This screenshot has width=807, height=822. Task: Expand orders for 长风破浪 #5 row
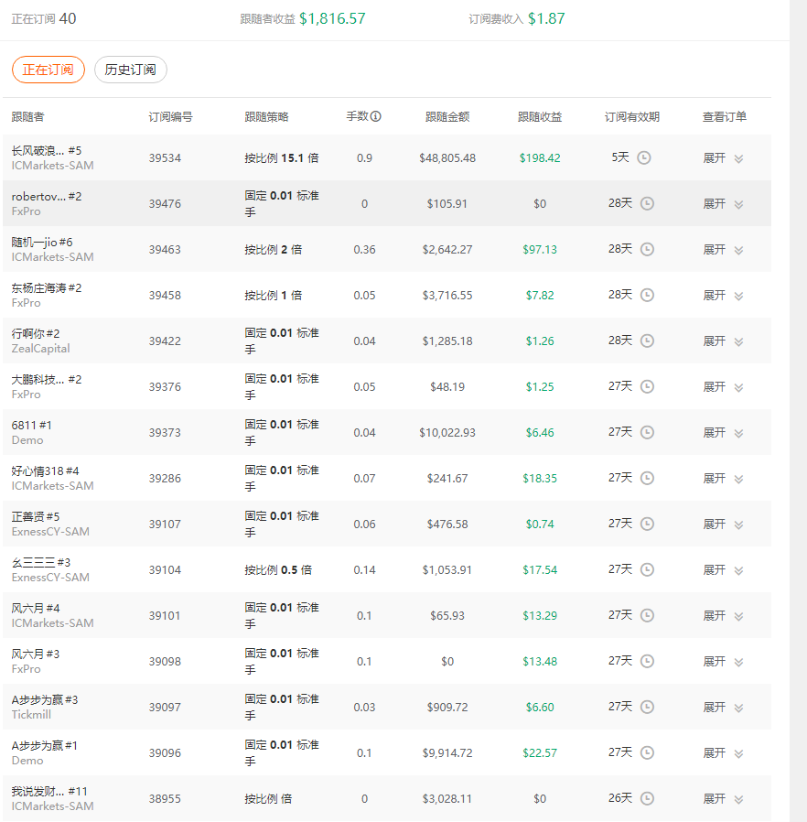pos(723,158)
